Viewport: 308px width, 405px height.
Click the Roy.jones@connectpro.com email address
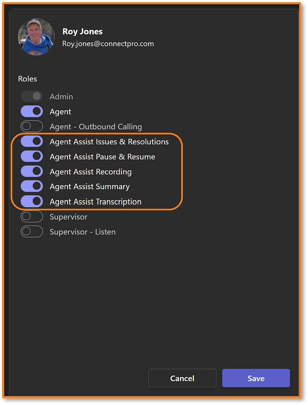coord(108,44)
